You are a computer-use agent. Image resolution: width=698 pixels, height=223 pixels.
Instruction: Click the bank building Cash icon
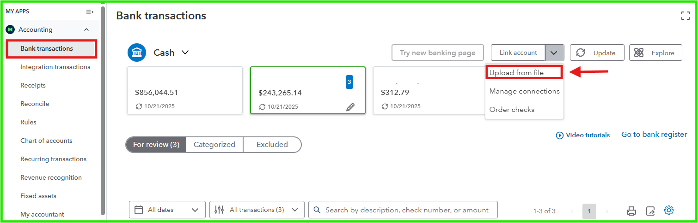pyautogui.click(x=137, y=53)
